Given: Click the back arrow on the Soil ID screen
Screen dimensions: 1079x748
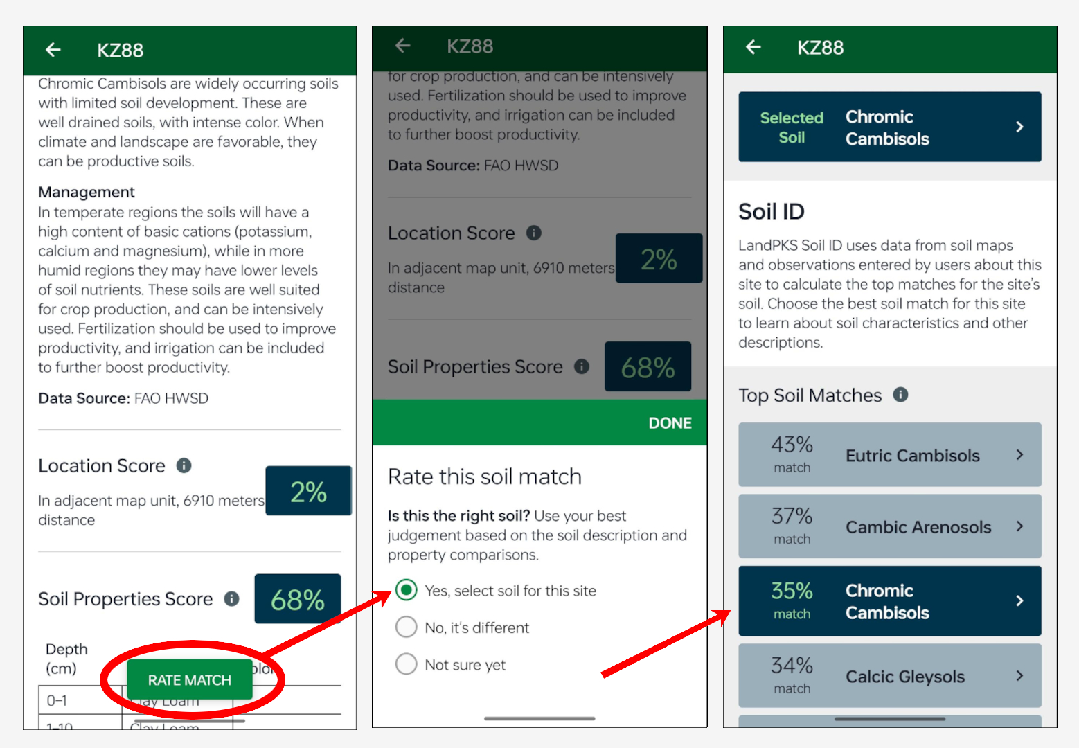Looking at the screenshot, I should click(x=754, y=47).
